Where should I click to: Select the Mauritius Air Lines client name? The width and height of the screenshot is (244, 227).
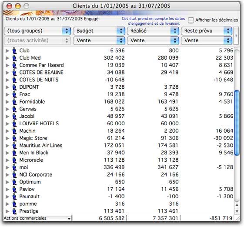pos(41,146)
